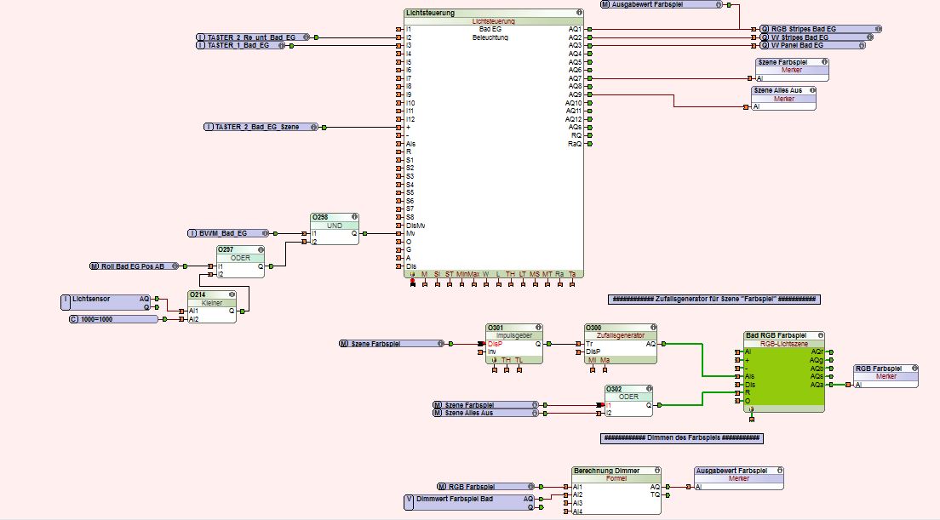Image resolution: width=940 pixels, height=520 pixels.
Task: Open info icon of TASTER_2_Re_unt_Bad_EG input
Action: coord(306,37)
